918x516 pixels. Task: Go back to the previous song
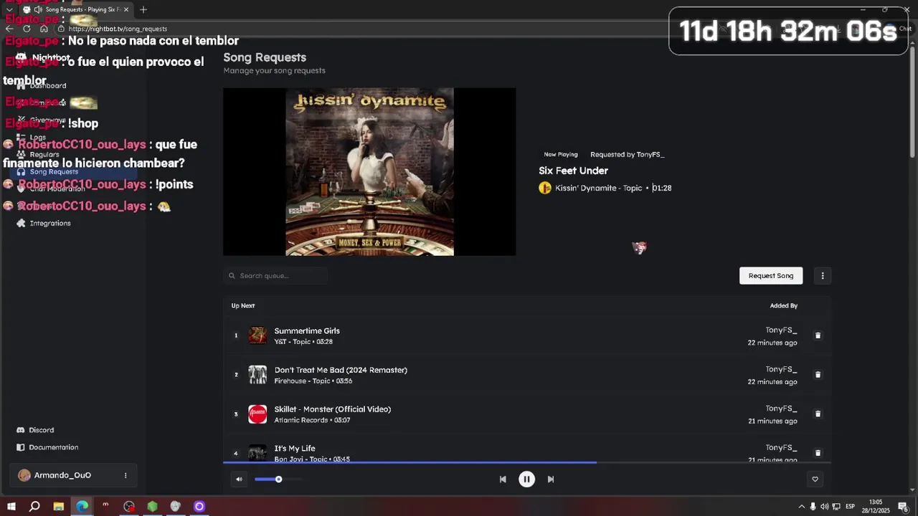point(503,479)
